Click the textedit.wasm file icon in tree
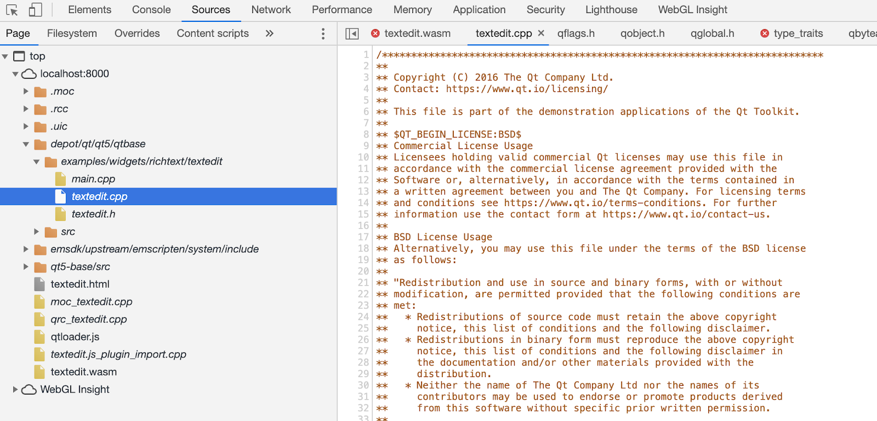Screen dimensions: 877x421 pos(39,372)
